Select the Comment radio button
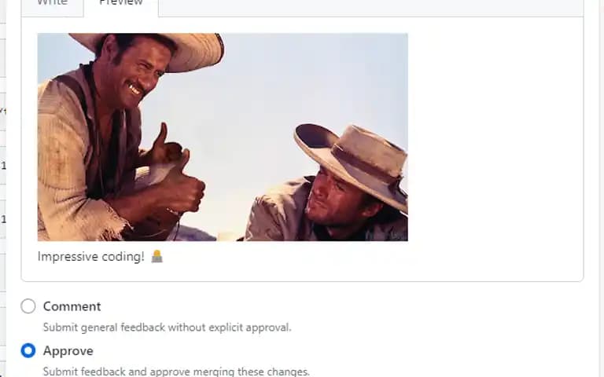Image resolution: width=604 pixels, height=377 pixels. point(28,306)
